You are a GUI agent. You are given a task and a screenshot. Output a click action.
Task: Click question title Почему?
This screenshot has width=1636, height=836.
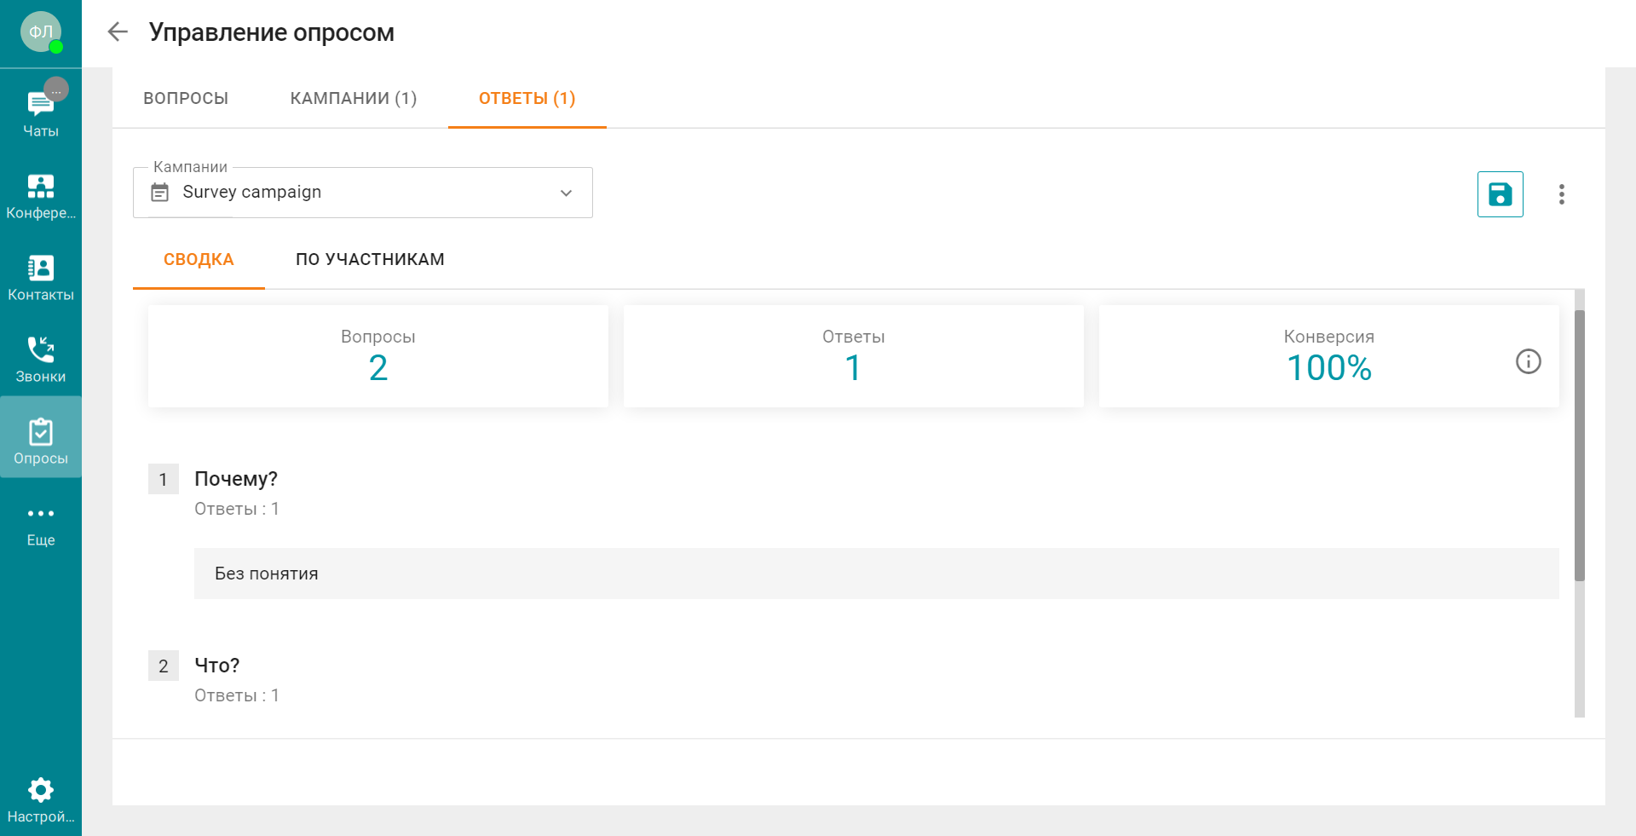236,479
